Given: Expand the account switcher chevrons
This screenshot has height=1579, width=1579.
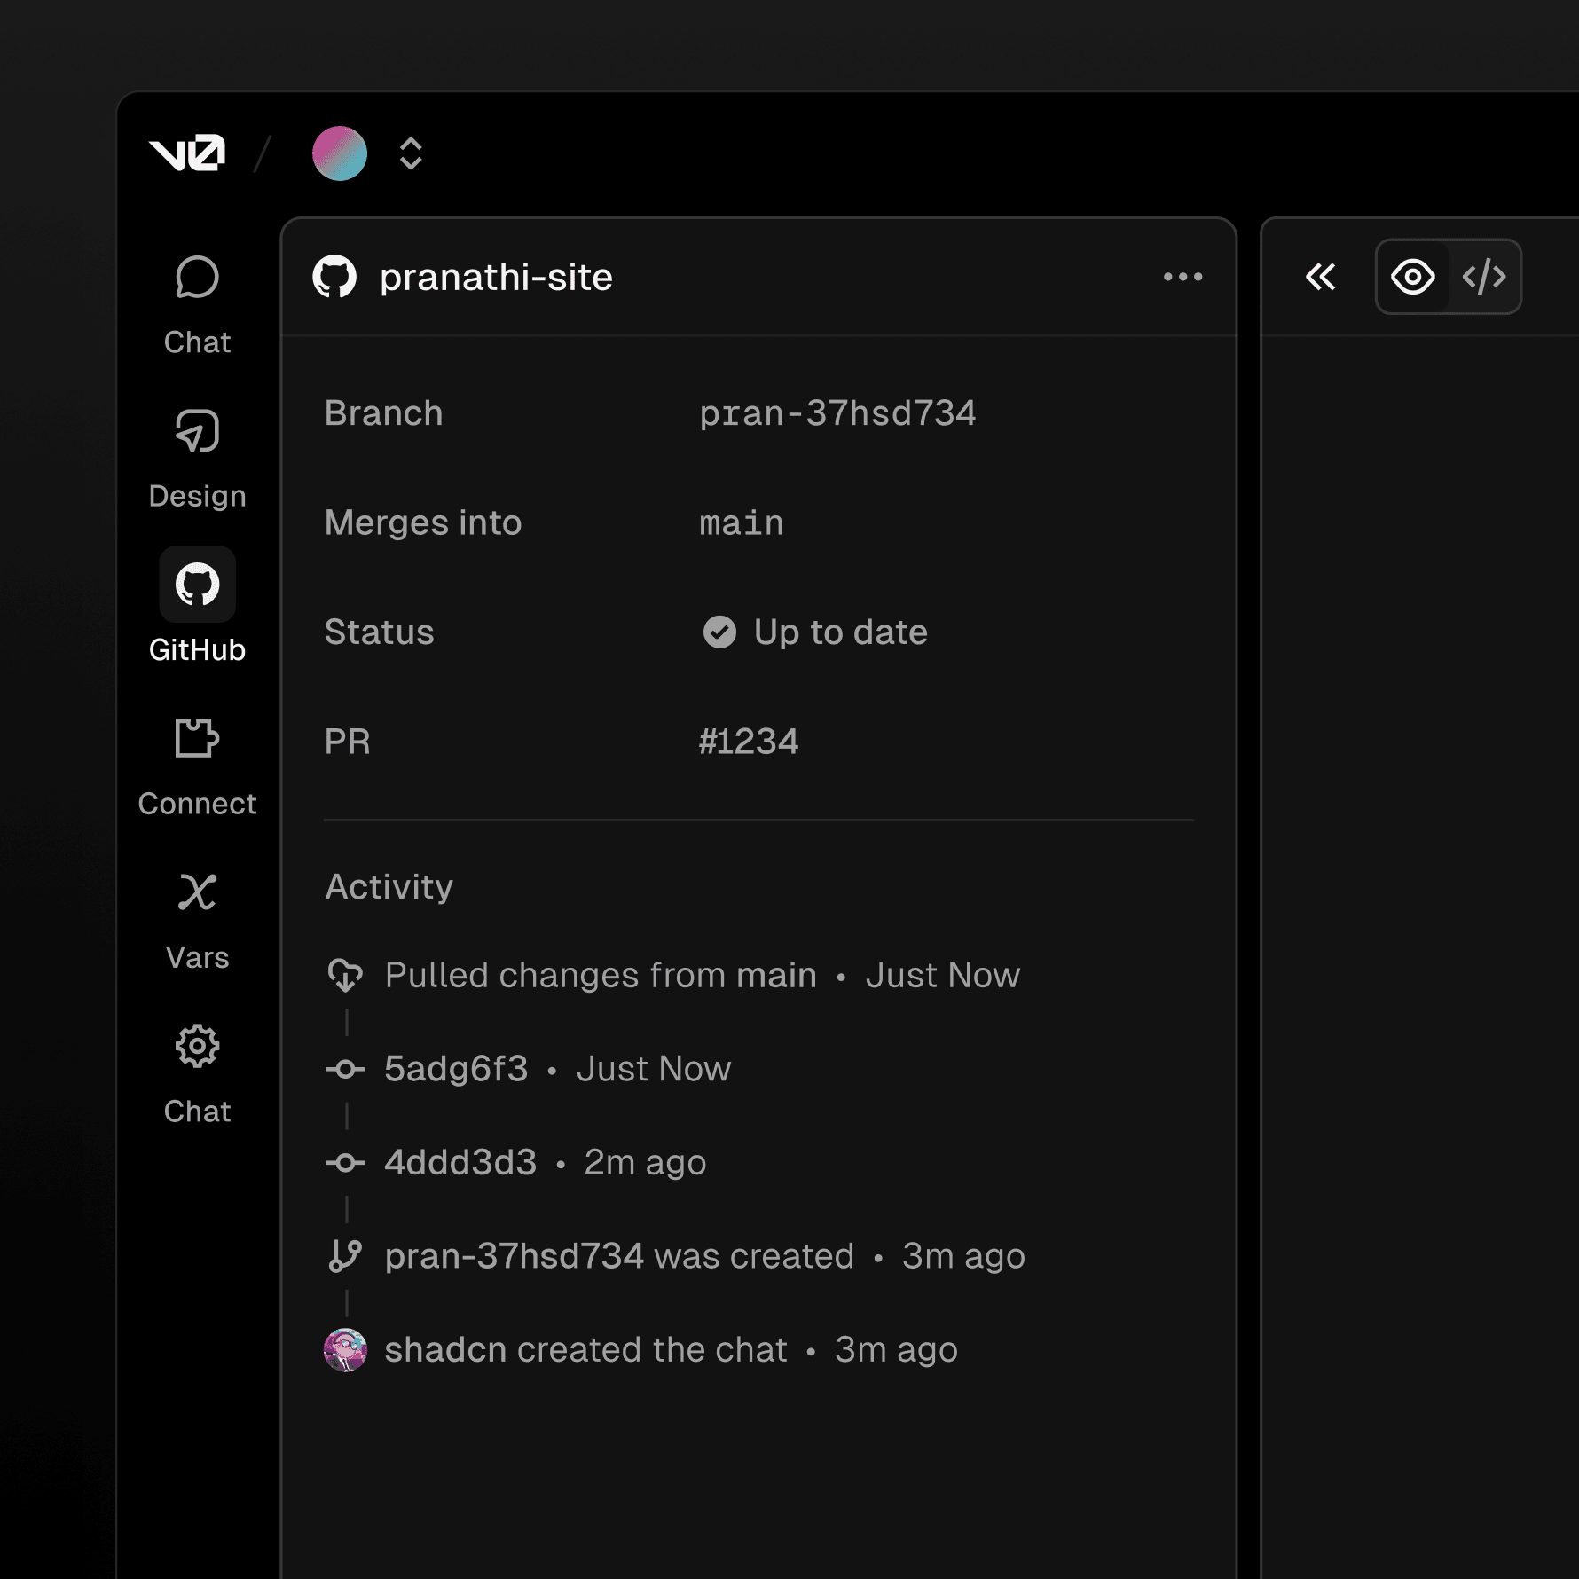Looking at the screenshot, I should tap(411, 153).
